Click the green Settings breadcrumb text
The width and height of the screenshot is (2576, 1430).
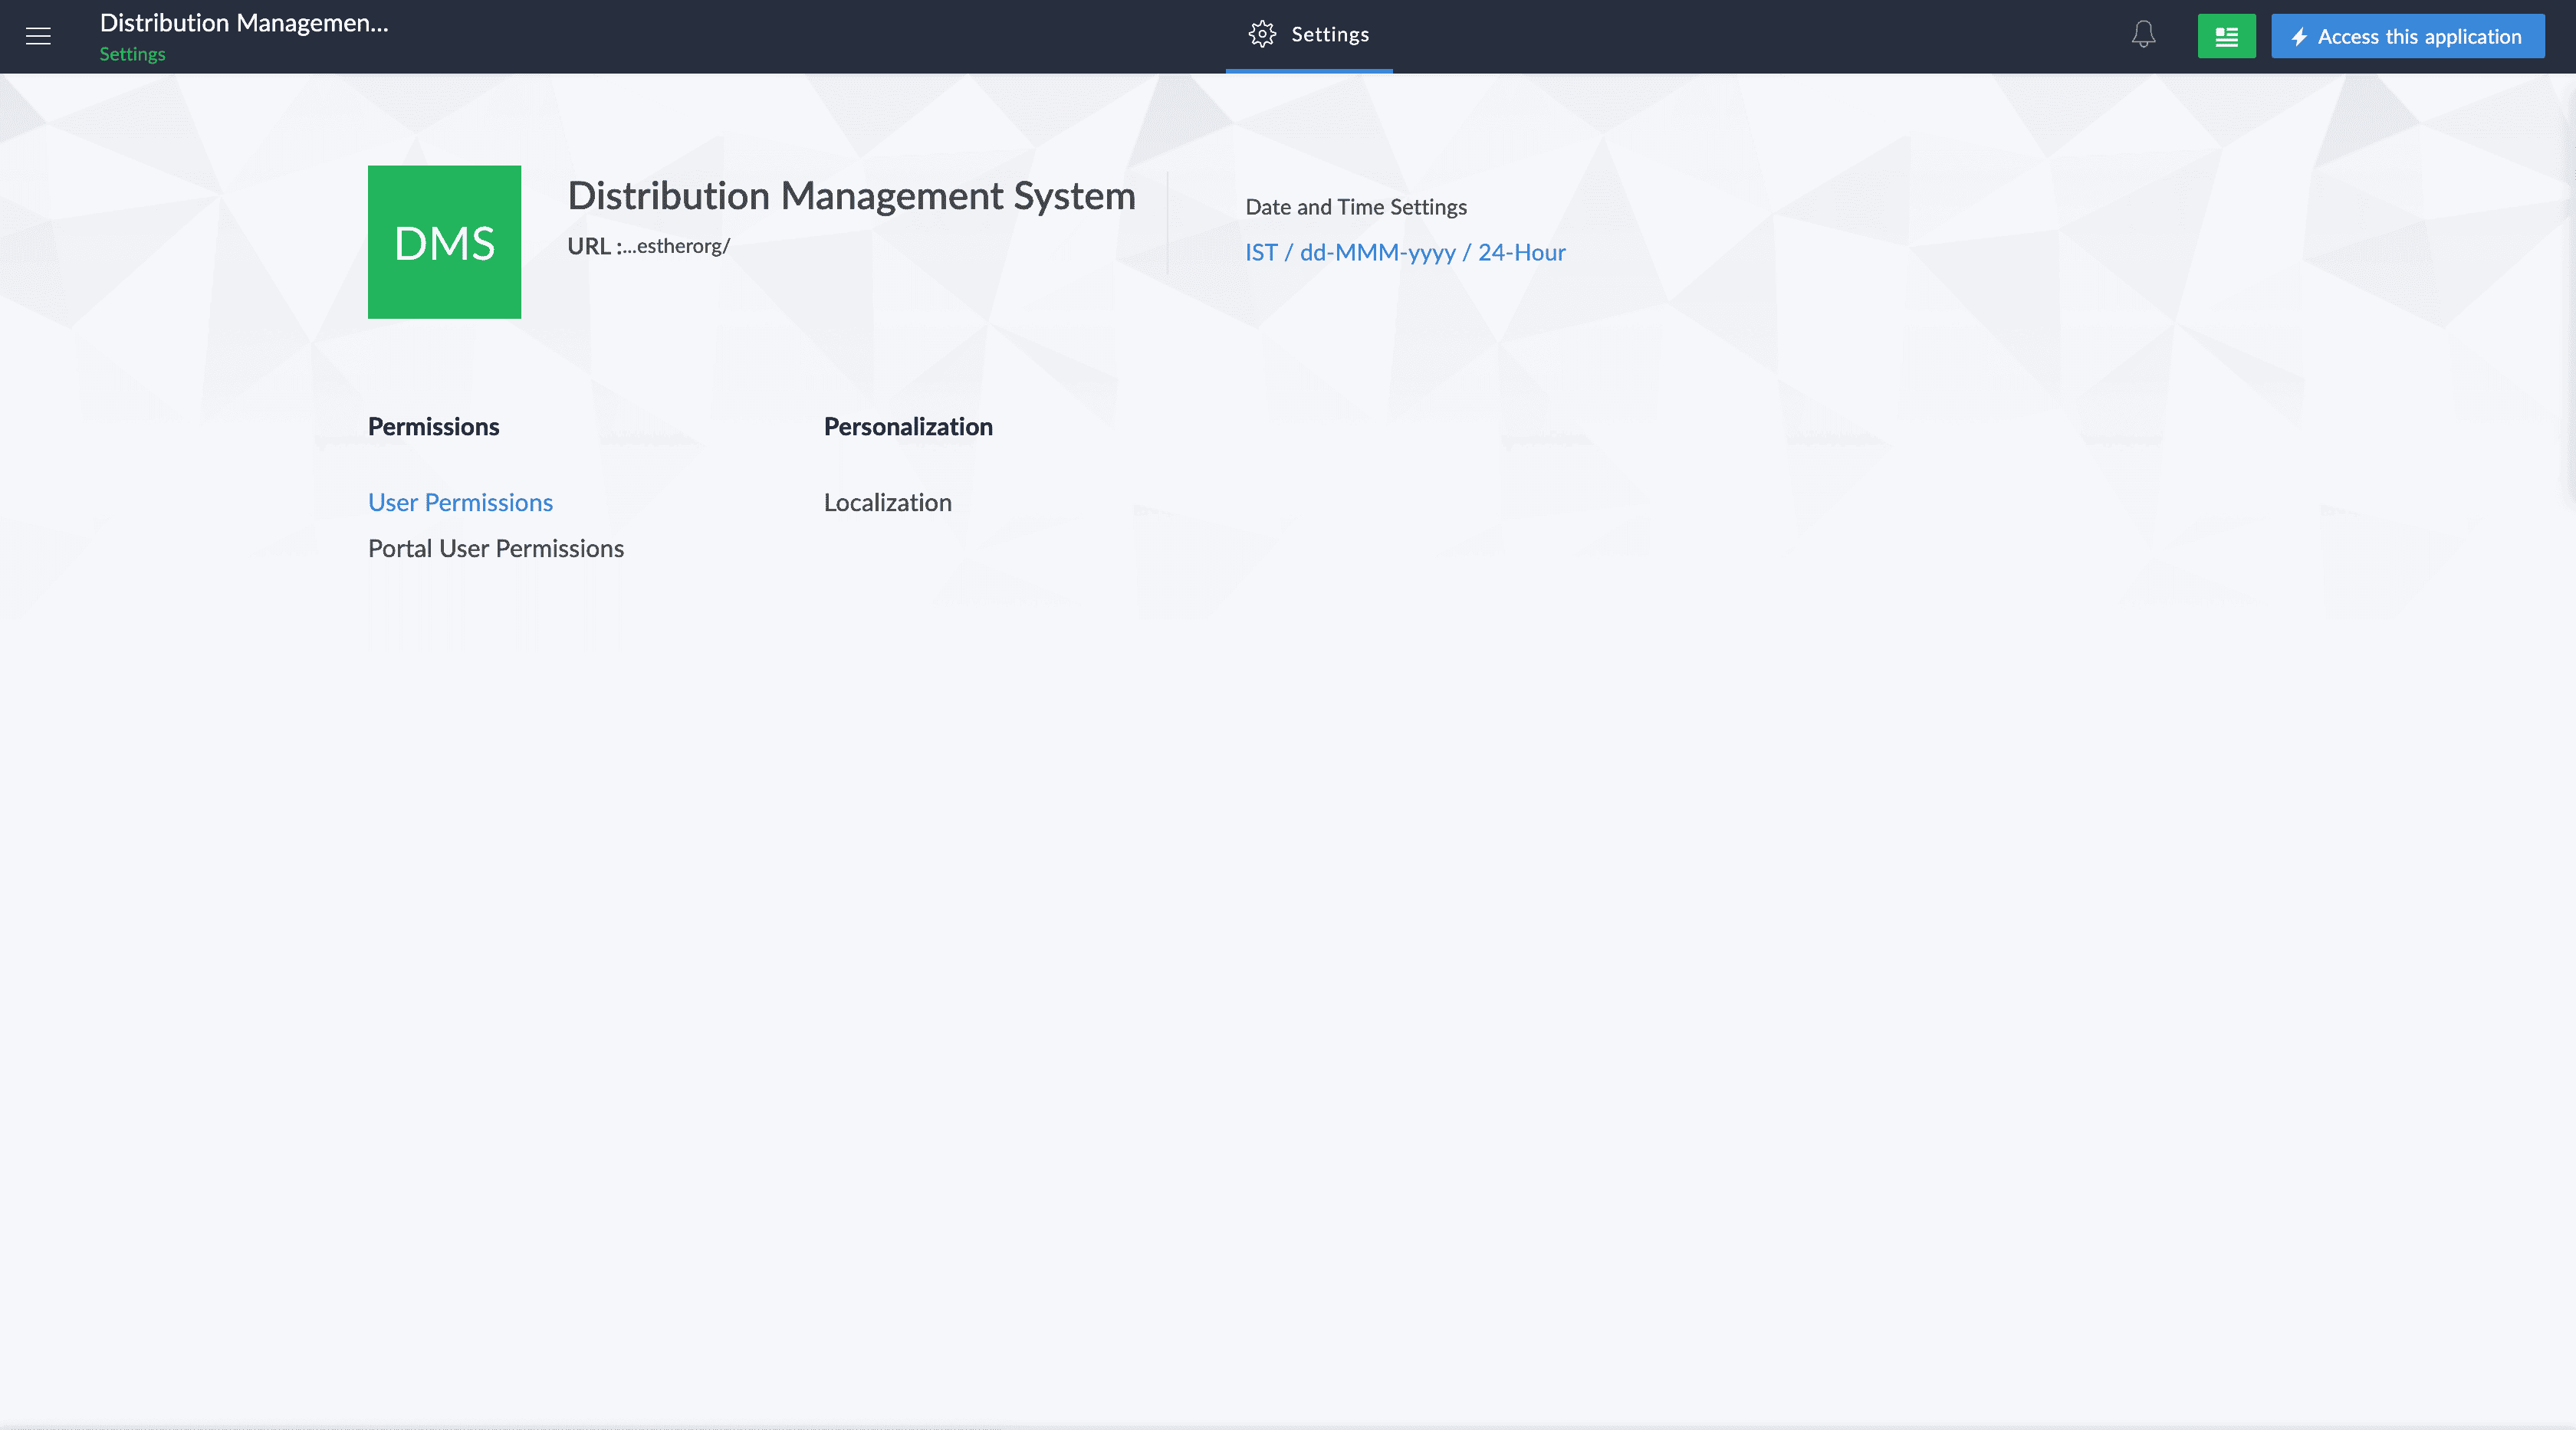pyautogui.click(x=132, y=54)
